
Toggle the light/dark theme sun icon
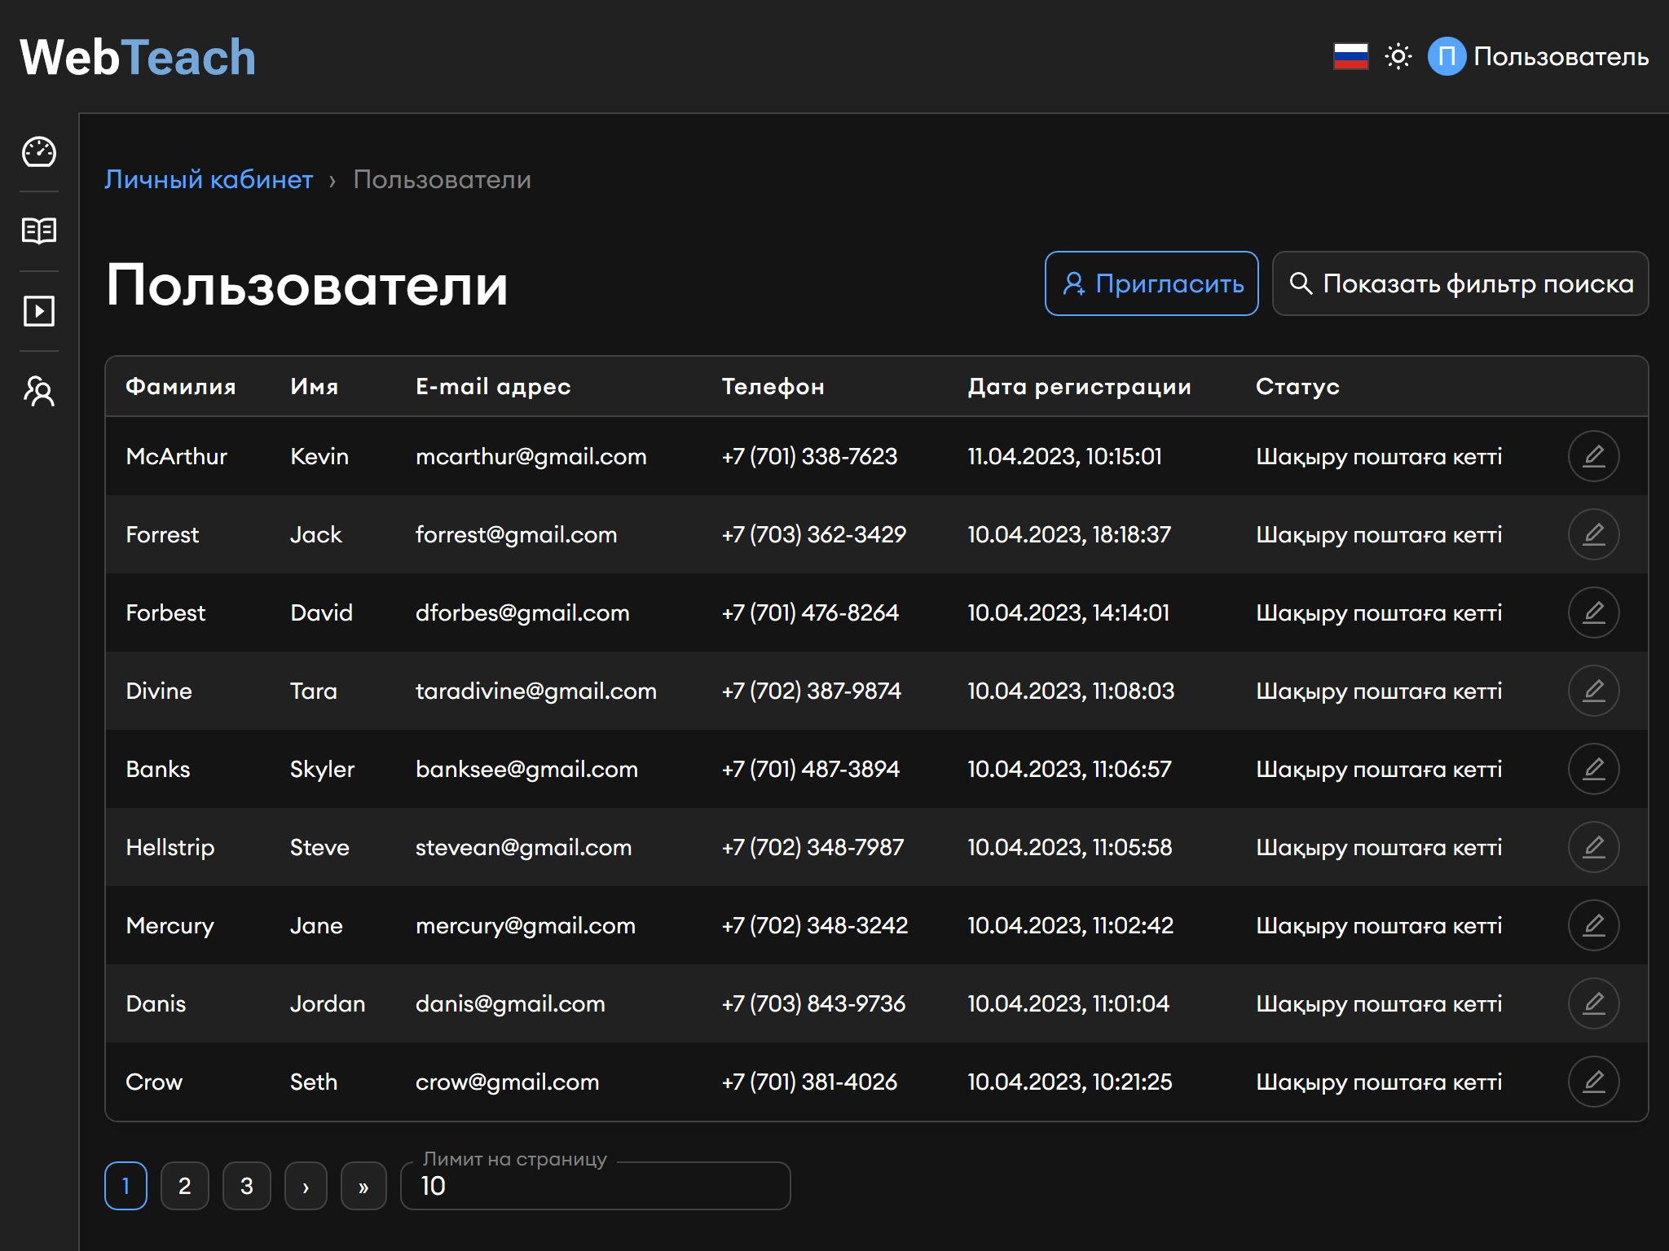tap(1398, 56)
